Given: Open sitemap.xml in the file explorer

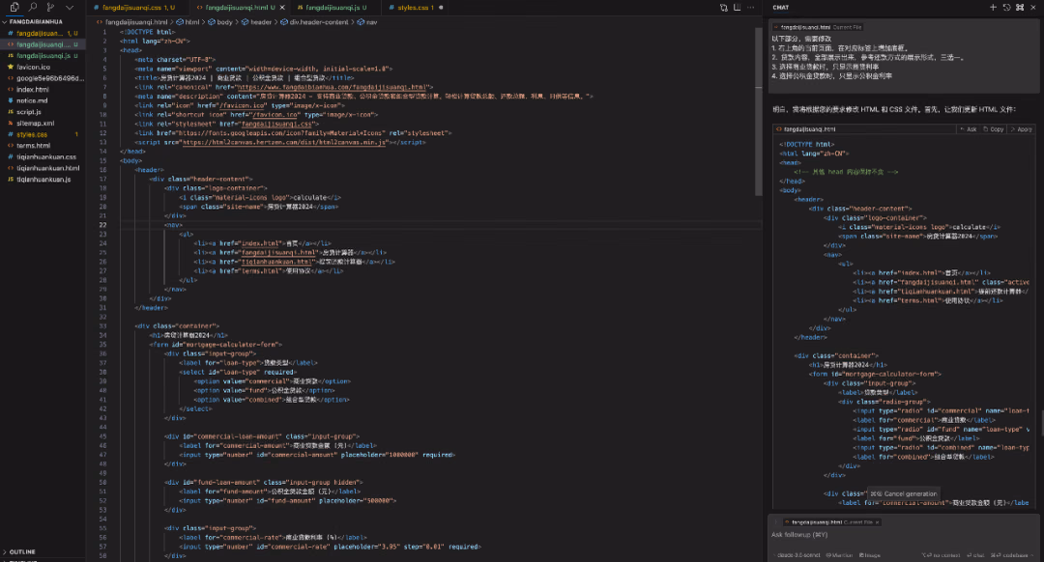Looking at the screenshot, I should (x=36, y=123).
